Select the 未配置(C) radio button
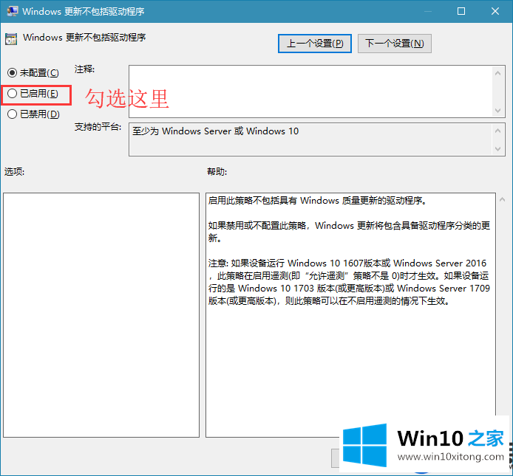Screen dimensions: 513x476 point(12,72)
